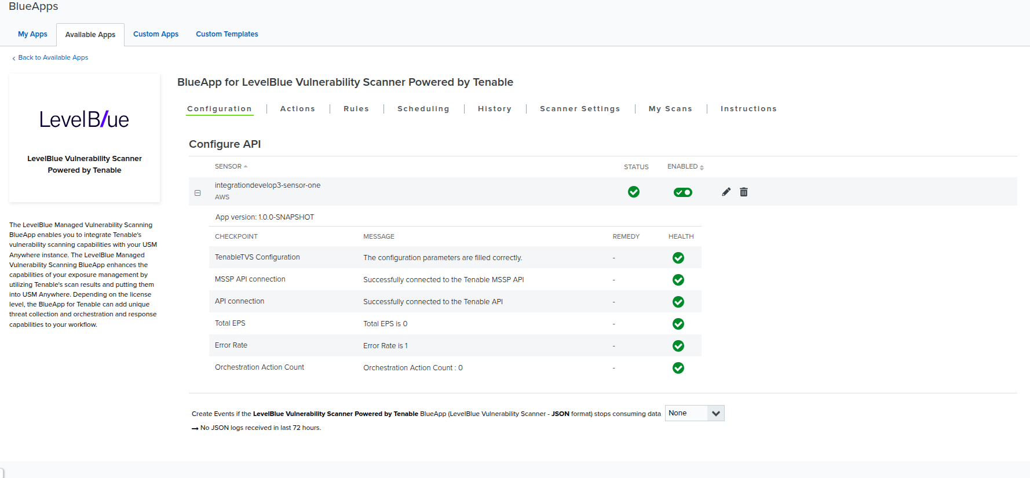Screen dimensions: 1030x478
Task: Click MSSP API connection health icon
Action: [x=678, y=280]
